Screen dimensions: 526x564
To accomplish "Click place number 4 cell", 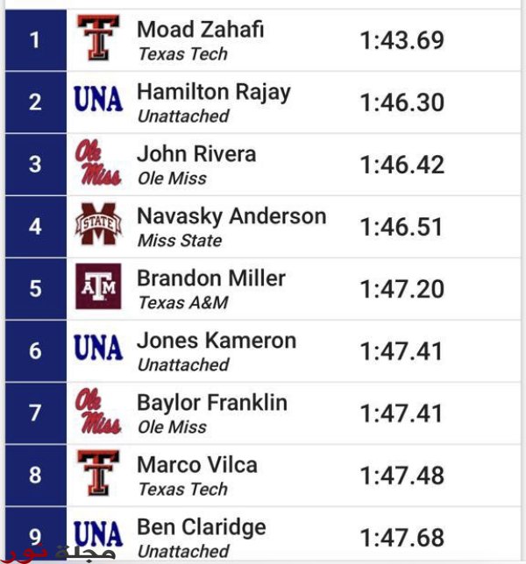I will (x=36, y=227).
